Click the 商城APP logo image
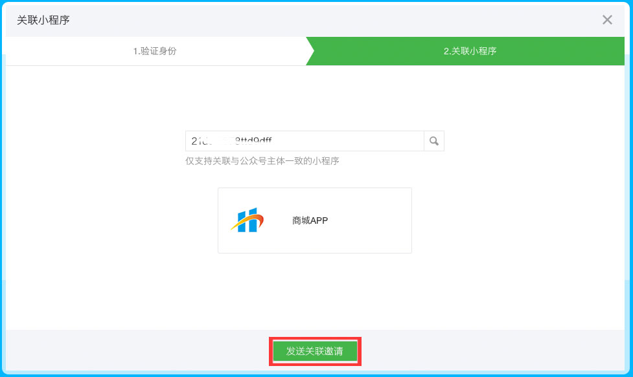 247,220
